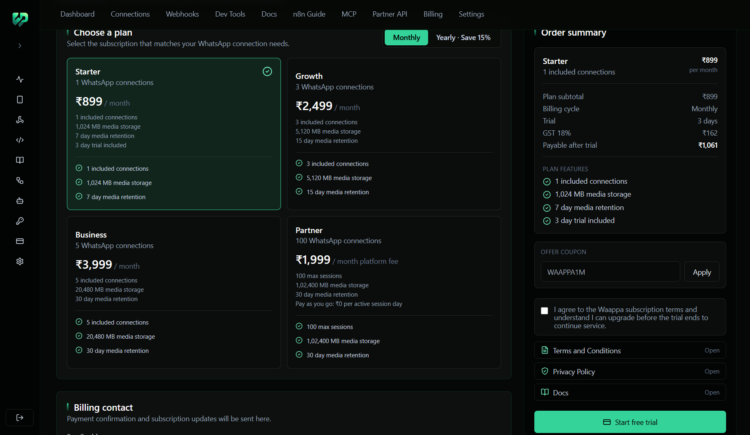Open the n8n Guide nav item
Image resolution: width=750 pixels, height=435 pixels.
tap(309, 14)
